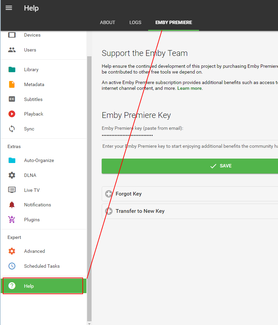Click the Support the Emby Team heading
This screenshot has width=278, height=325.
tap(144, 53)
